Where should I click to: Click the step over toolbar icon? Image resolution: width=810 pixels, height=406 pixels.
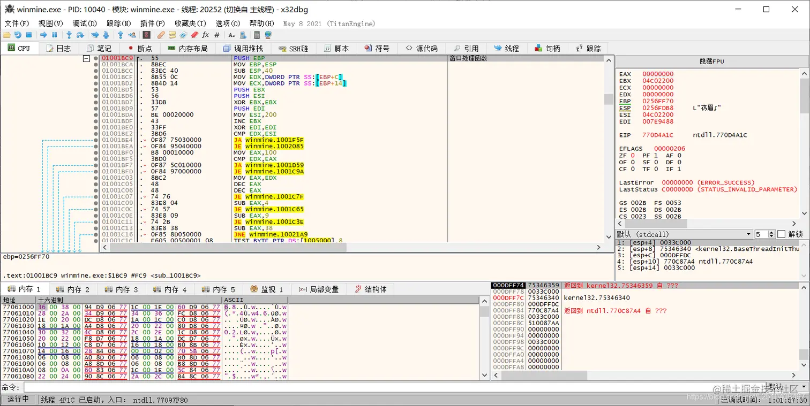[80, 35]
